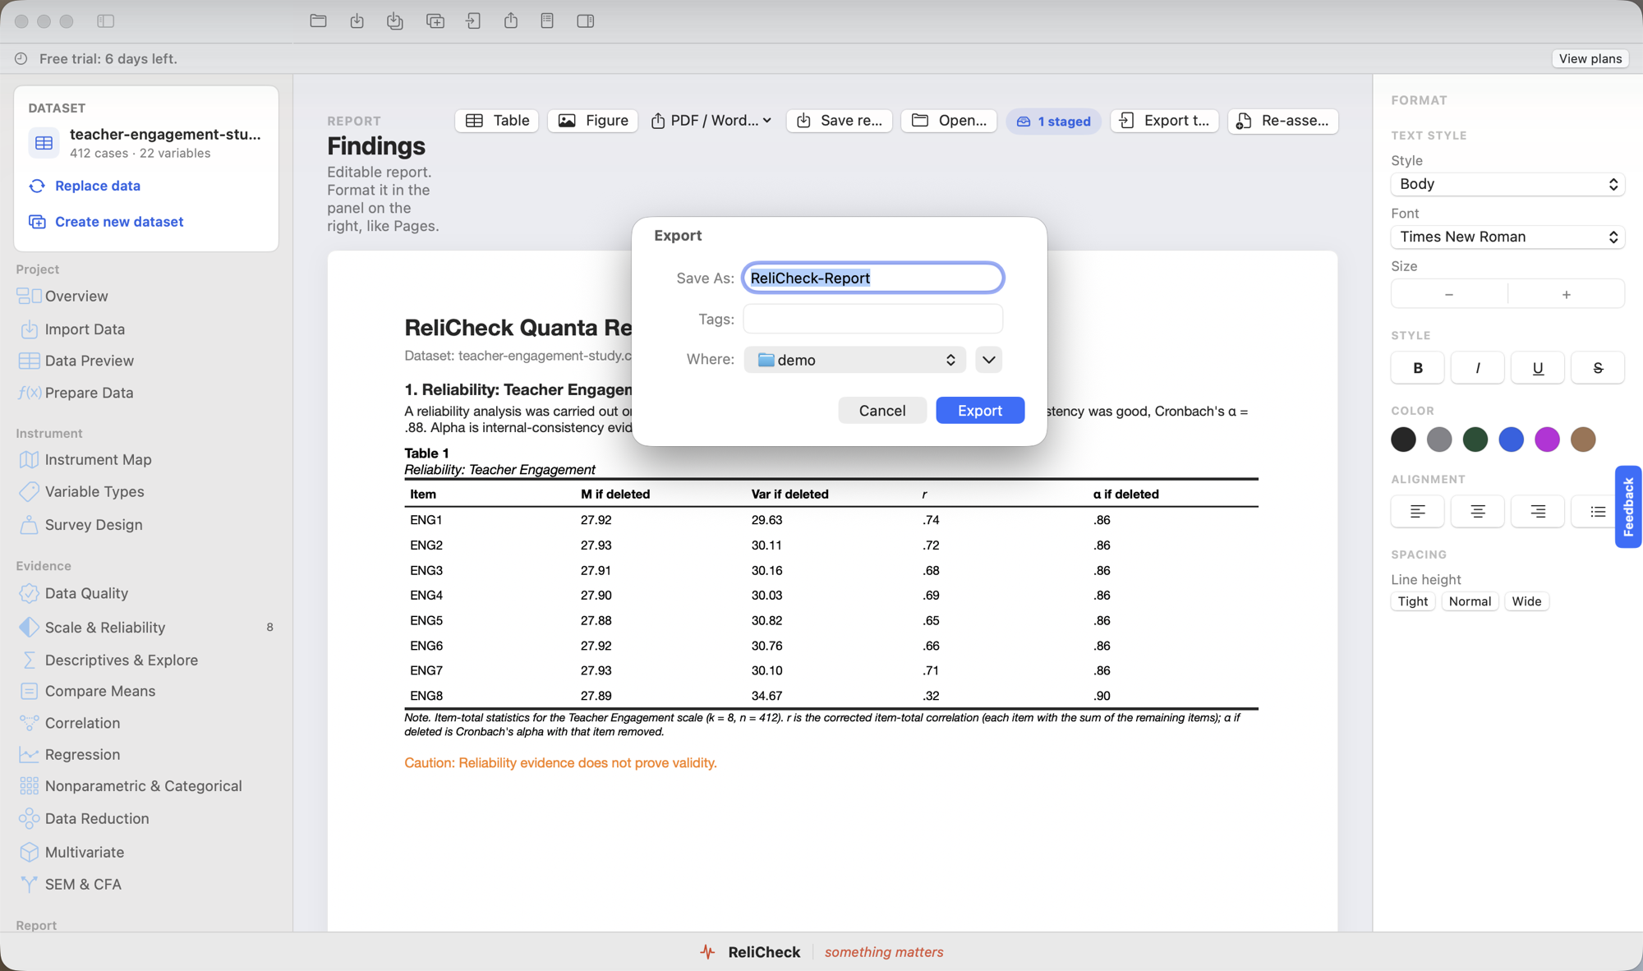Select Nonparametric & Categorical in sidebar

143,786
